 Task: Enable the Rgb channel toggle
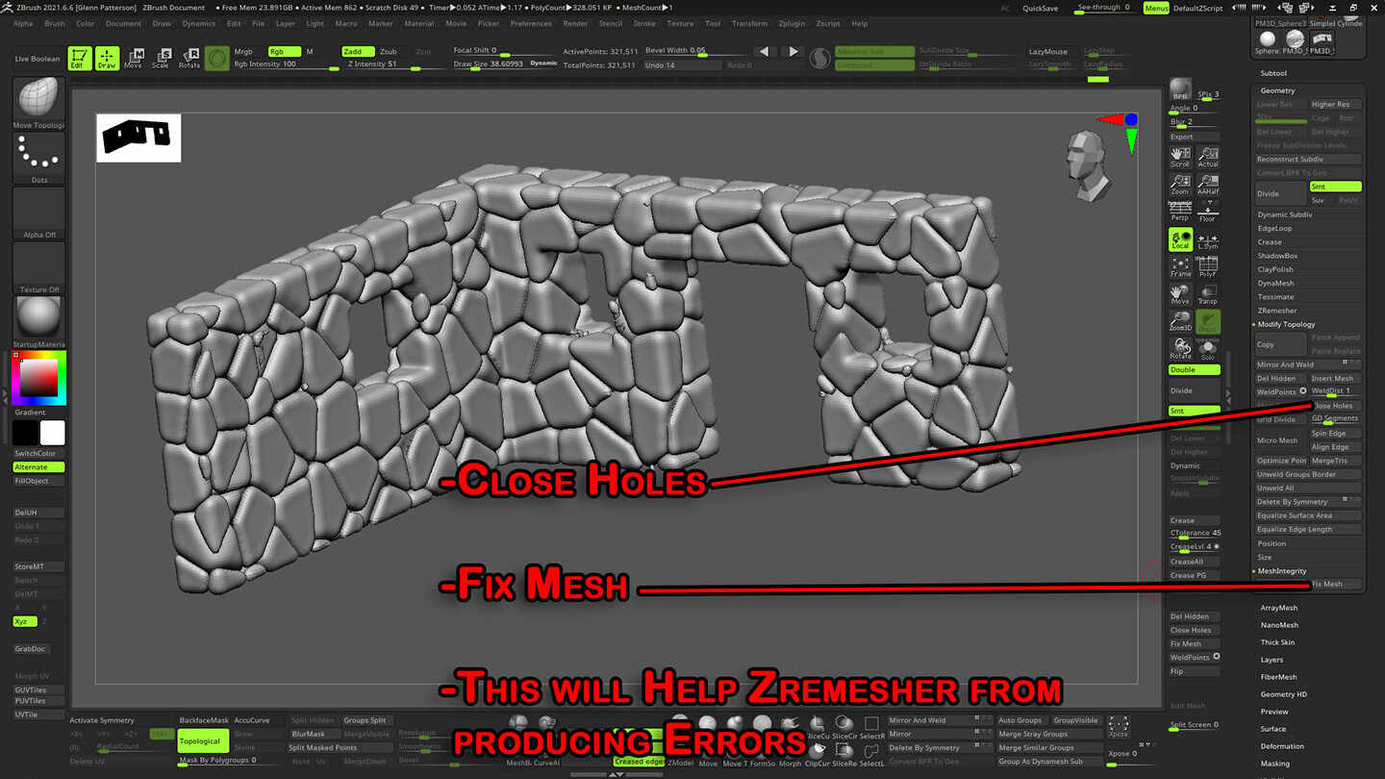[x=286, y=52]
